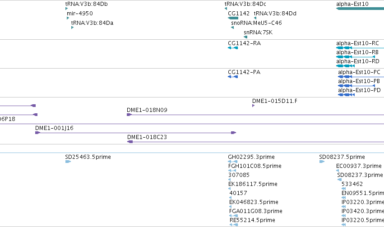The width and height of the screenshot is (384, 227).
Task: Open the DME1-018N09 feature label
Action: click(147, 110)
